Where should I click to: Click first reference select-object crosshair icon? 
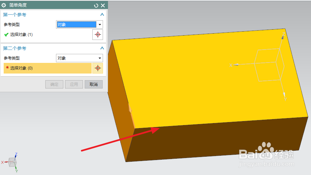(98, 35)
